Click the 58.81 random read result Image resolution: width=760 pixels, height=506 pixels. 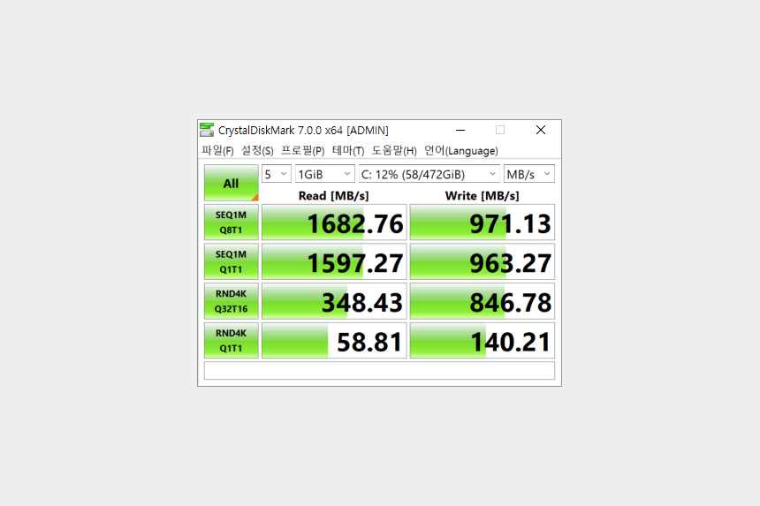(334, 340)
